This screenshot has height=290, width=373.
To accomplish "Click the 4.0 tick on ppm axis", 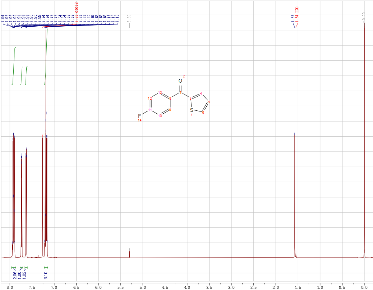I will [187, 287].
